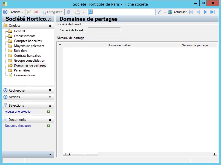Open the Etablissements tab folder
Screen dimensions: 221x165
coord(25,36)
